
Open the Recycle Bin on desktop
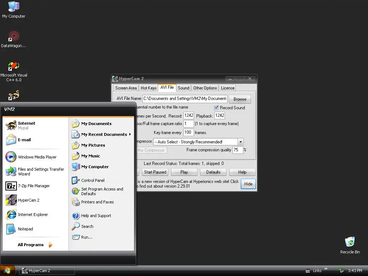(350, 245)
